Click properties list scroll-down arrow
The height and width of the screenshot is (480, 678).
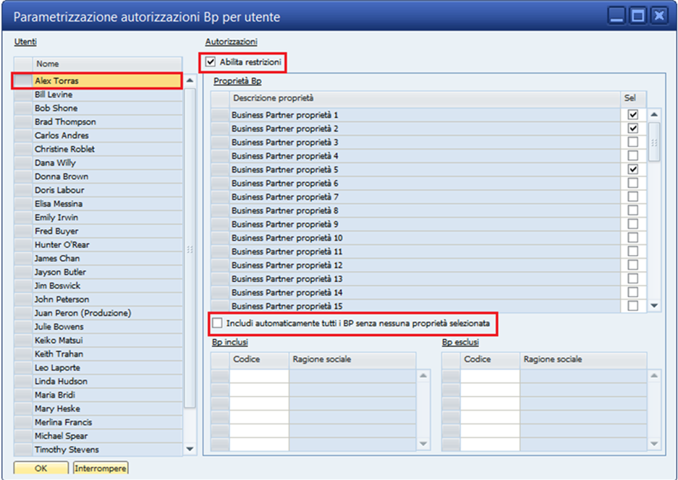tap(654, 306)
